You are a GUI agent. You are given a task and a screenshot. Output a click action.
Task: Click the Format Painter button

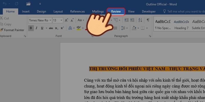(12, 30)
